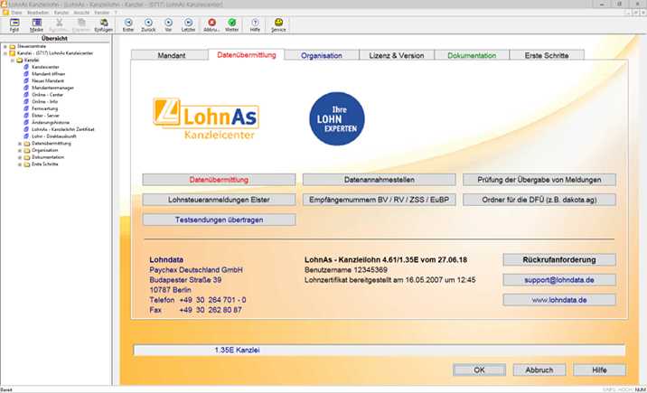Select Lohn - Direktauskunft in the tree

(x=53, y=136)
